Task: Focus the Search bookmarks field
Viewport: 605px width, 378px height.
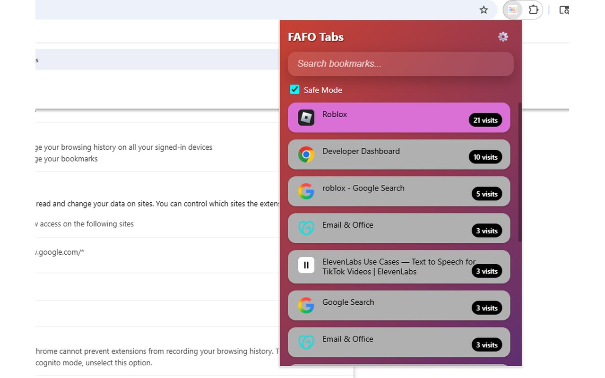Action: click(x=400, y=64)
